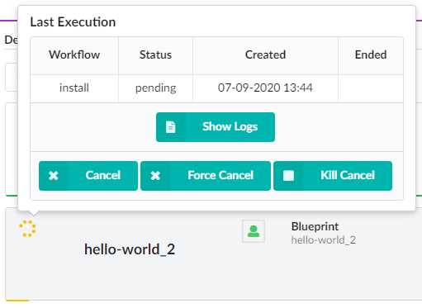The width and height of the screenshot is (422, 308).
Task: Click the stop square icon on Kill Cancel
Action: pos(288,176)
